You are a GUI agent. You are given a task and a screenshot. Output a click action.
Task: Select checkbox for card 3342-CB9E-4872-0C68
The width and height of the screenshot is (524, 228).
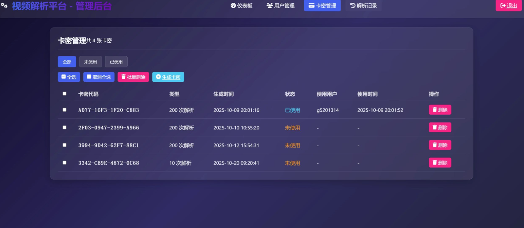tap(64, 163)
